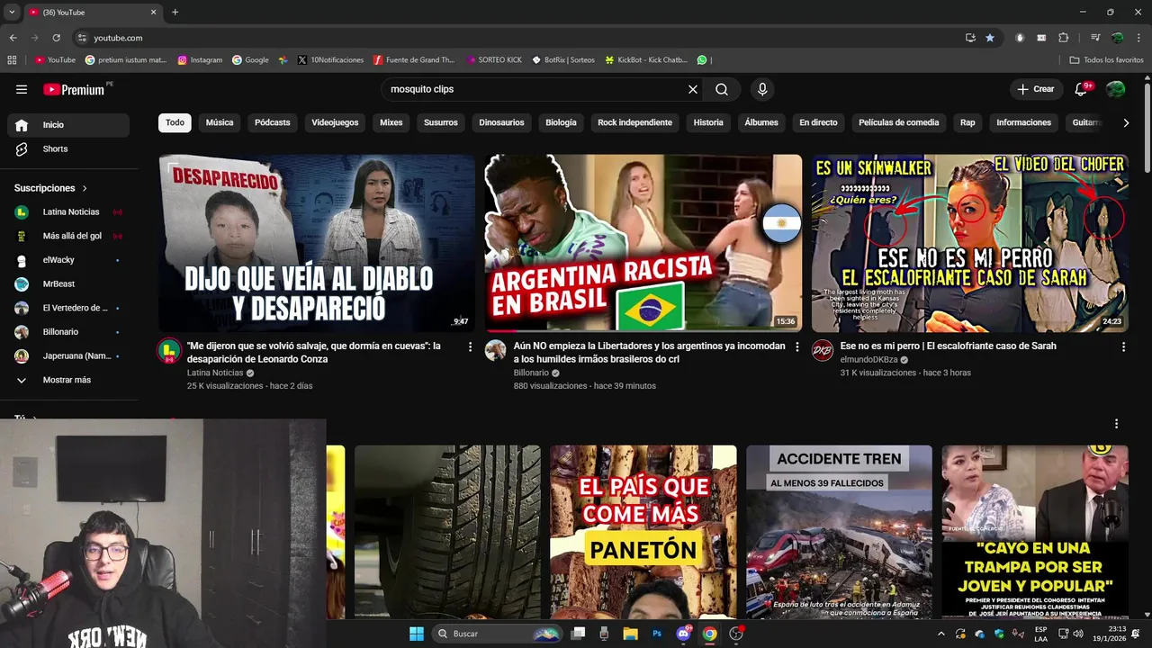
Task: Open the MrBeast subscription
Action: 68,283
